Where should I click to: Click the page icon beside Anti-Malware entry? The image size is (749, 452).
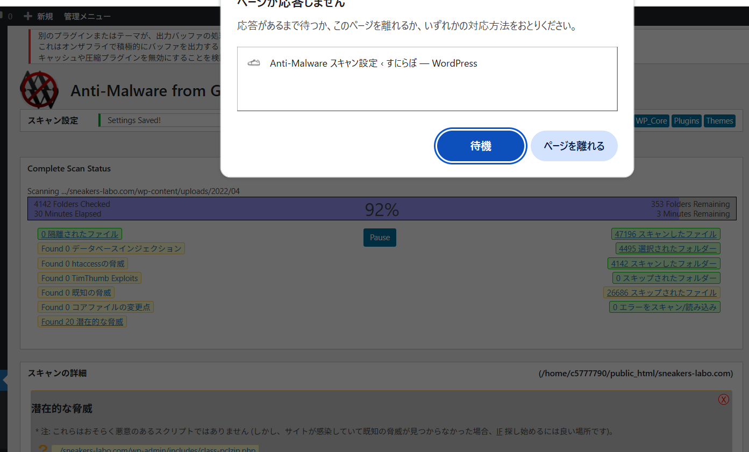coord(254,63)
